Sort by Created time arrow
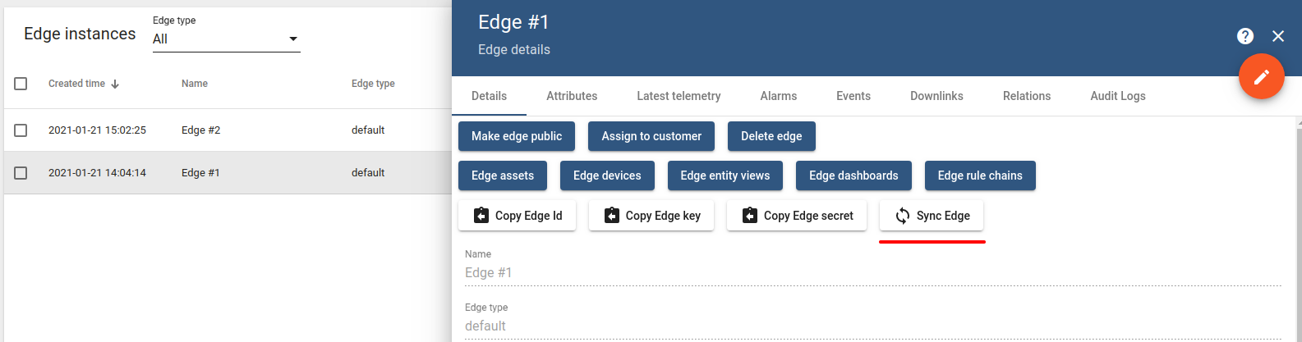The image size is (1302, 342). coord(115,84)
